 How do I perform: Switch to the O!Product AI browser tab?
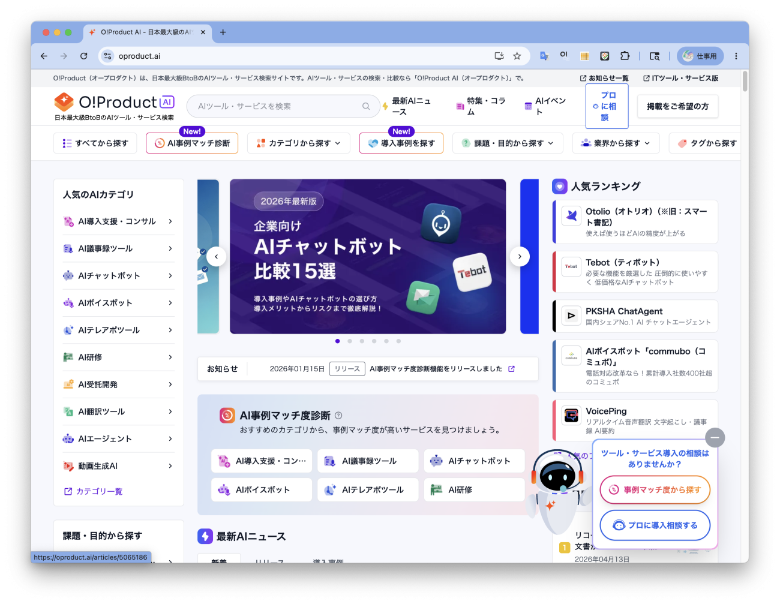[x=146, y=32]
